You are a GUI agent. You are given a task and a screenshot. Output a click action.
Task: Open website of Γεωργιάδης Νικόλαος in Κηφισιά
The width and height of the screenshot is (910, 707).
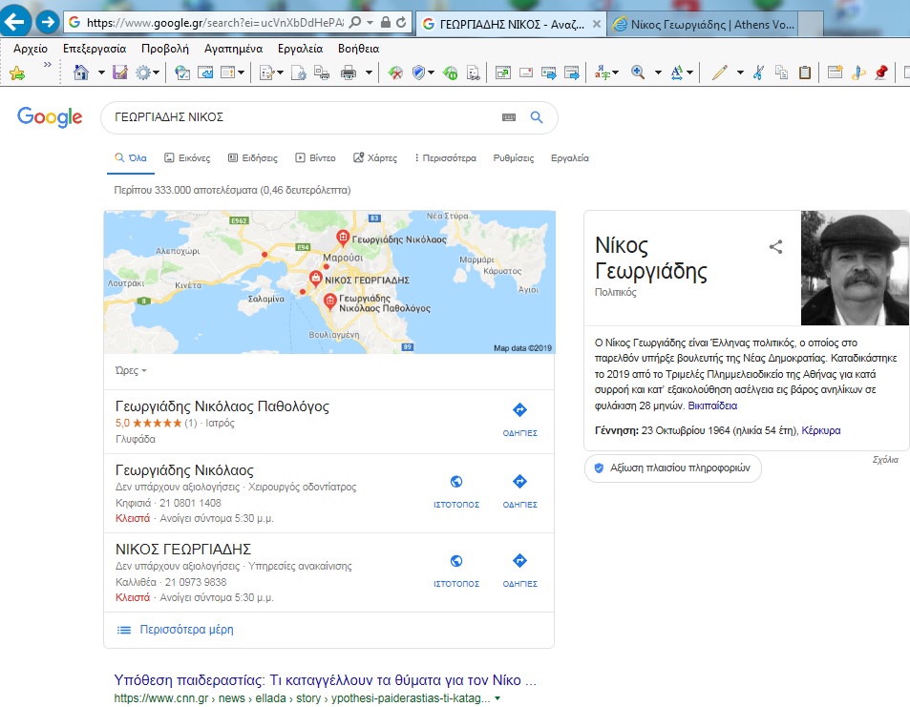[455, 489]
